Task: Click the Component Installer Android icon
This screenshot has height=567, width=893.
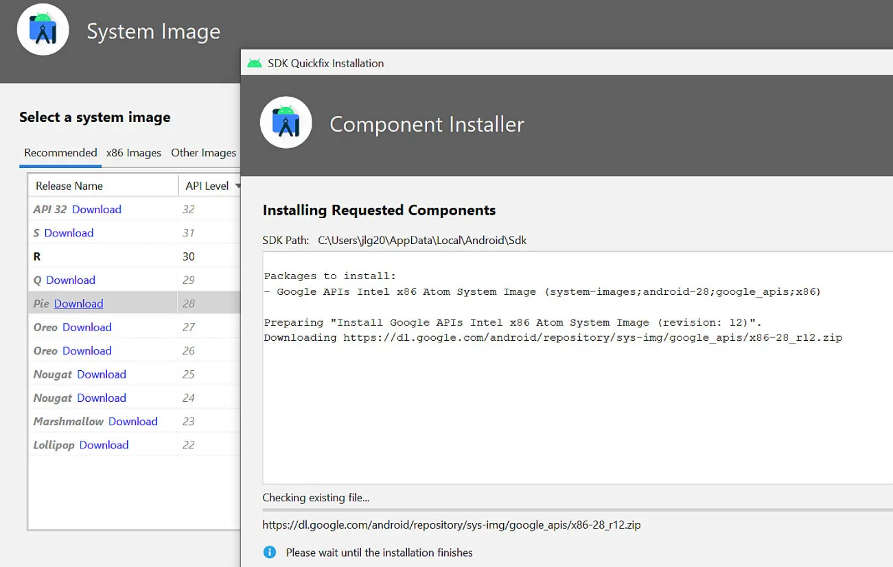Action: (286, 122)
